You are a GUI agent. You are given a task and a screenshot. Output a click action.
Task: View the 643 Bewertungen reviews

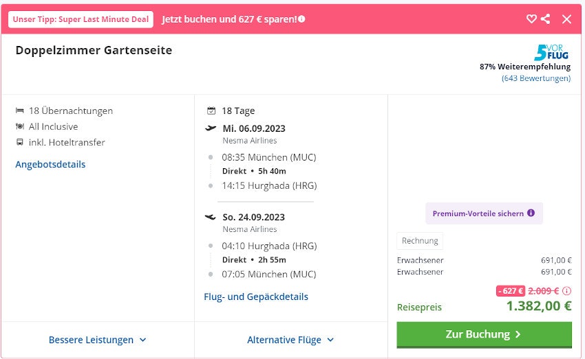click(536, 78)
